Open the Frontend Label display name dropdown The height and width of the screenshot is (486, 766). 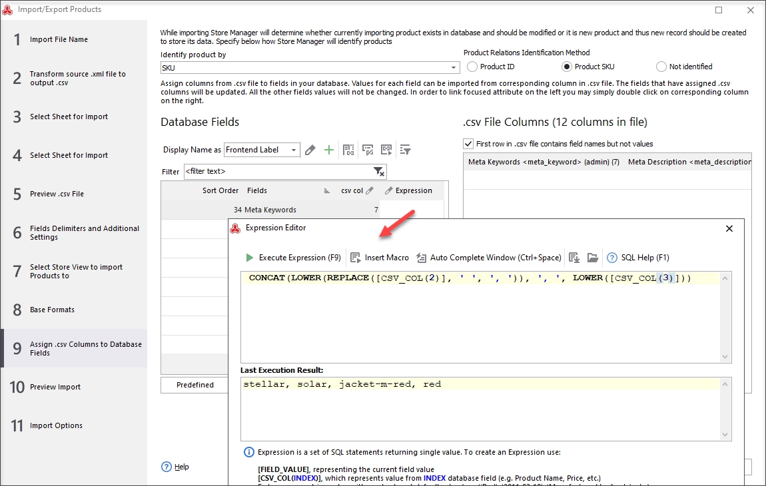tap(294, 150)
